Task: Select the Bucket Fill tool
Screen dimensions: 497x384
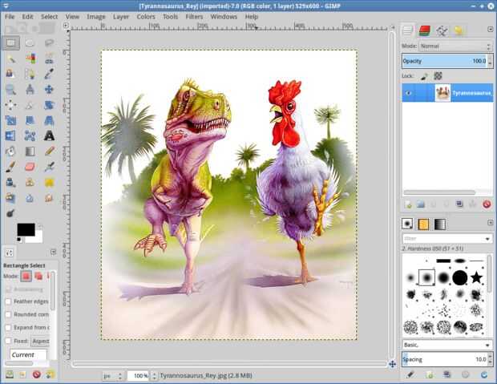Action: (10, 152)
